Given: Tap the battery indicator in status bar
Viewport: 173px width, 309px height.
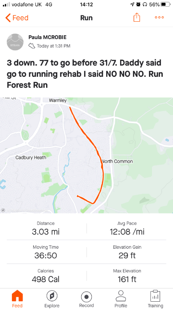Looking at the screenshot, I should click(165, 4).
